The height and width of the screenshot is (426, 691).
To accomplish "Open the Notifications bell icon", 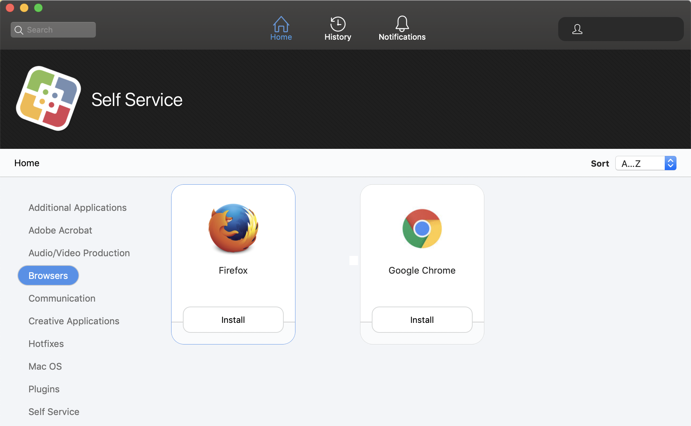I will coord(402,24).
